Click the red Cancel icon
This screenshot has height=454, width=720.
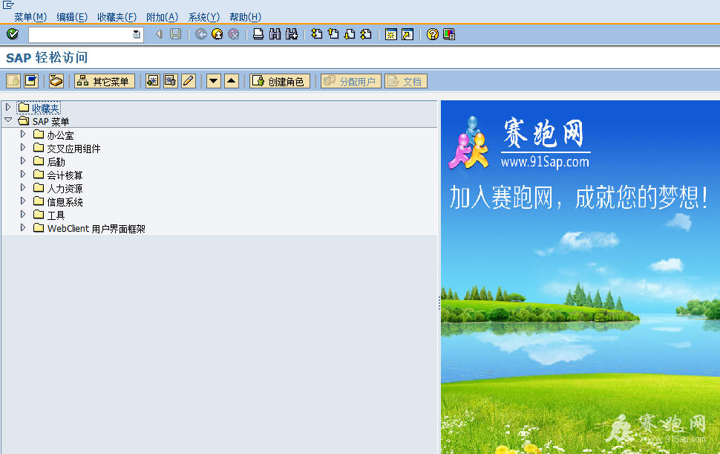coord(234,34)
